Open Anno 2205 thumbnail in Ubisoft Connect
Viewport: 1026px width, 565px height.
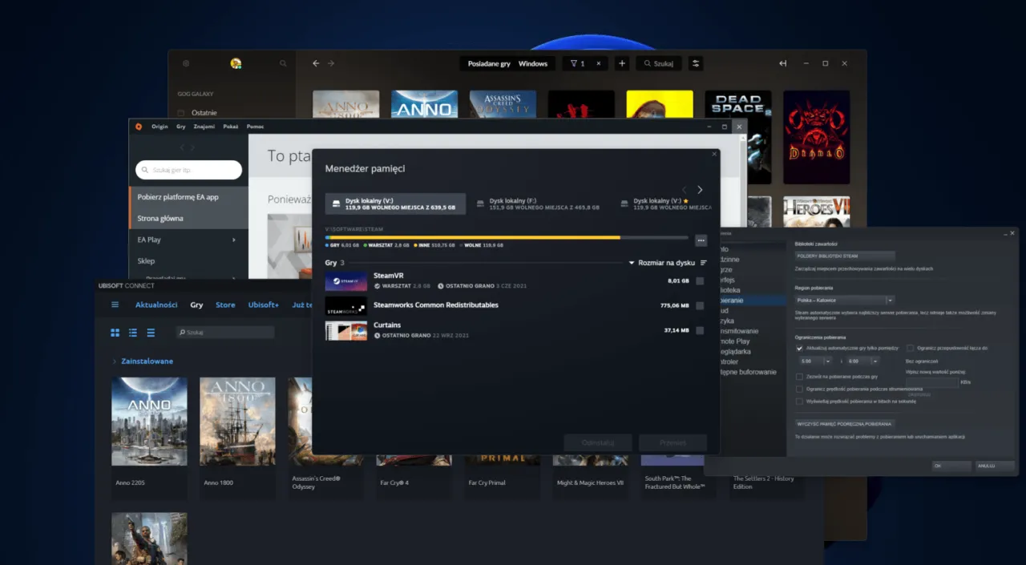point(149,422)
